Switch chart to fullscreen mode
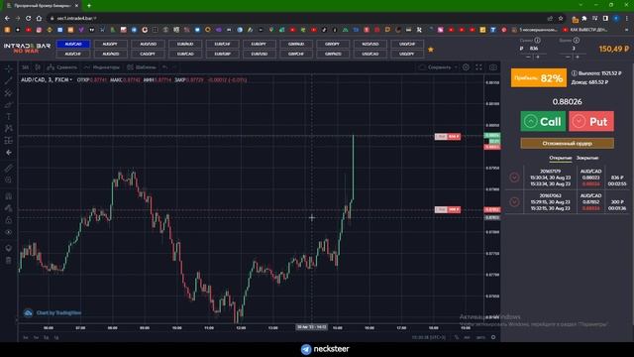 (x=478, y=67)
